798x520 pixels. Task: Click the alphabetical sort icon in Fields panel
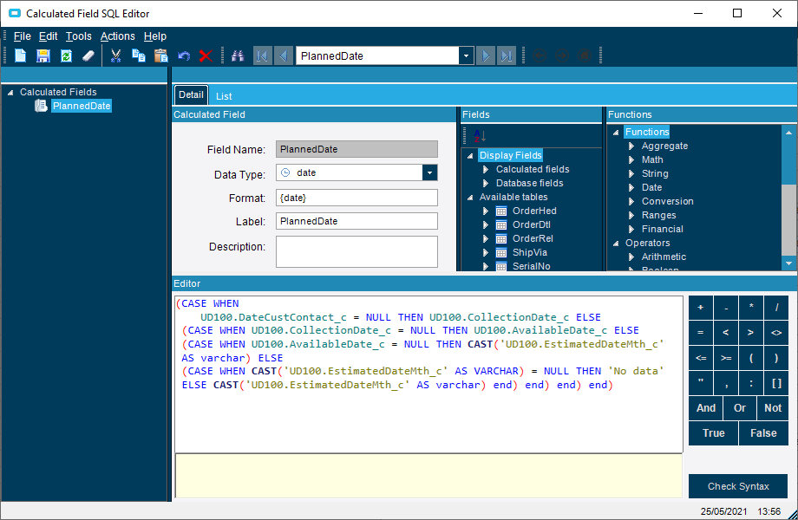tap(480, 136)
